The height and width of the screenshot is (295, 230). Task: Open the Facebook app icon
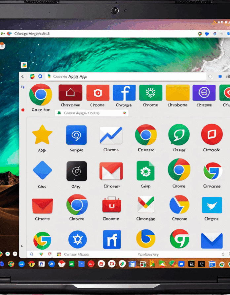click(x=124, y=93)
